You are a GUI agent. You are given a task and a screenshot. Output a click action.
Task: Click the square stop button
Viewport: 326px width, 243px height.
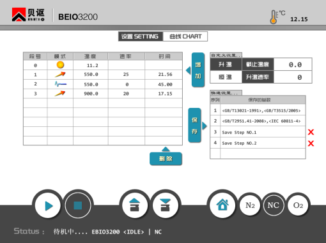click(78, 205)
